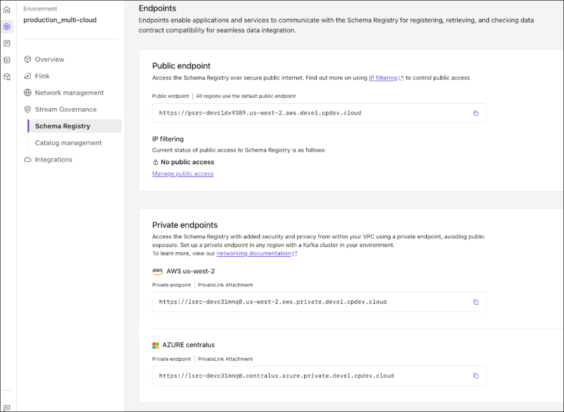The image size is (564, 412).
Task: Click the production_multi_cloud environment name
Action: tap(60, 19)
